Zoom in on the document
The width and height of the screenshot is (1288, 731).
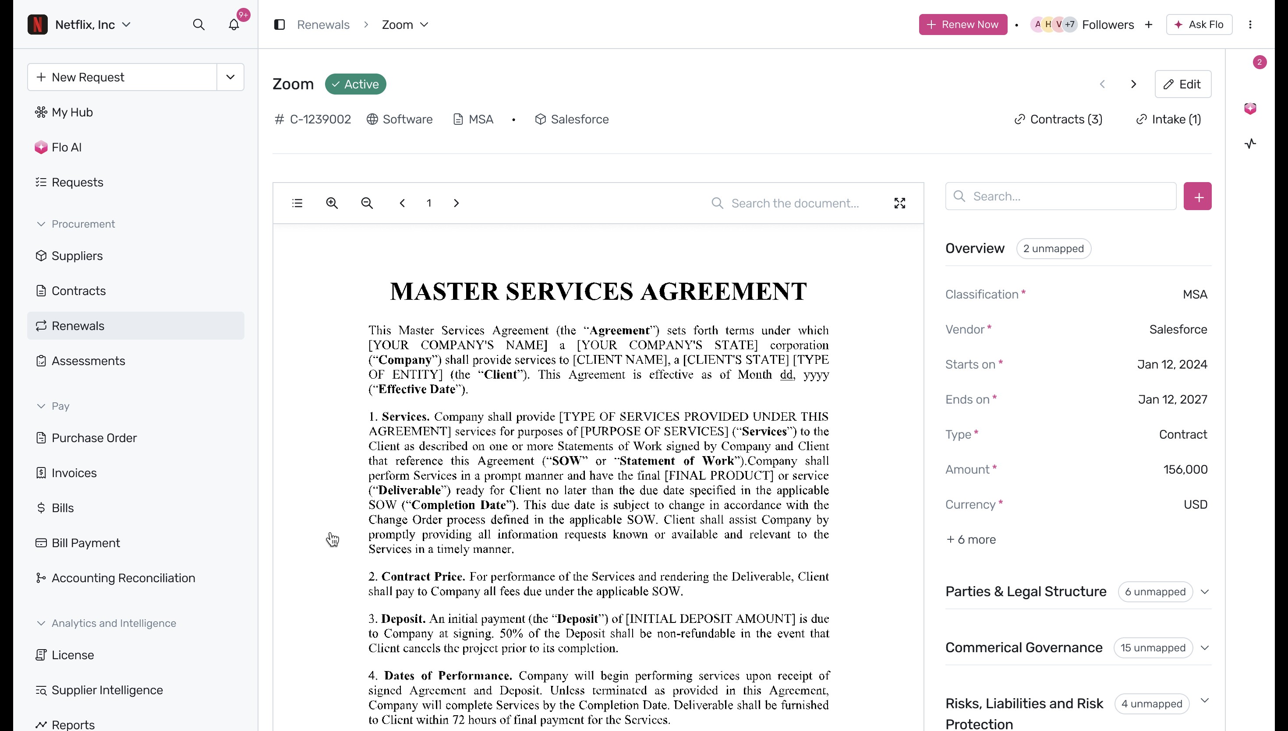tap(332, 203)
